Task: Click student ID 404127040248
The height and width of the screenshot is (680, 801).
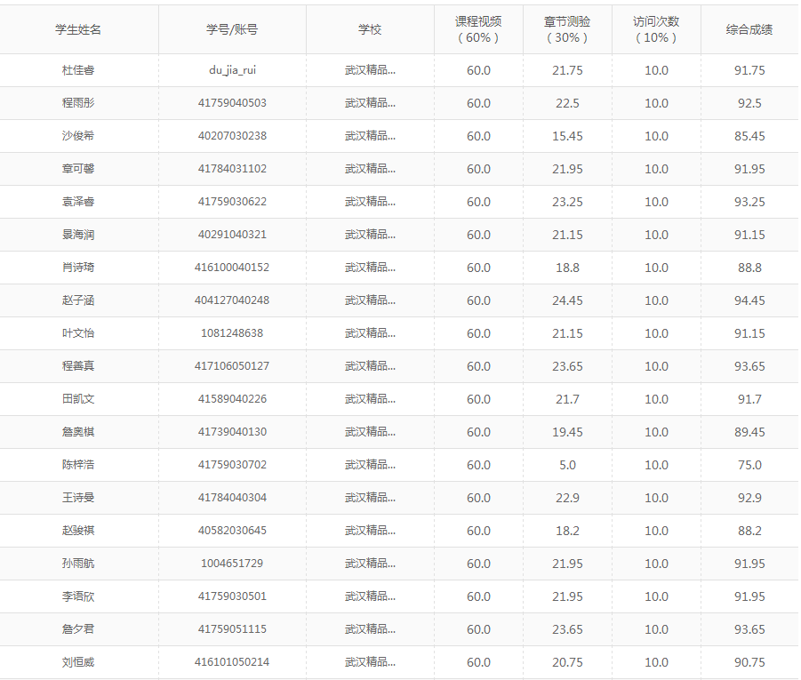Action: coord(232,300)
